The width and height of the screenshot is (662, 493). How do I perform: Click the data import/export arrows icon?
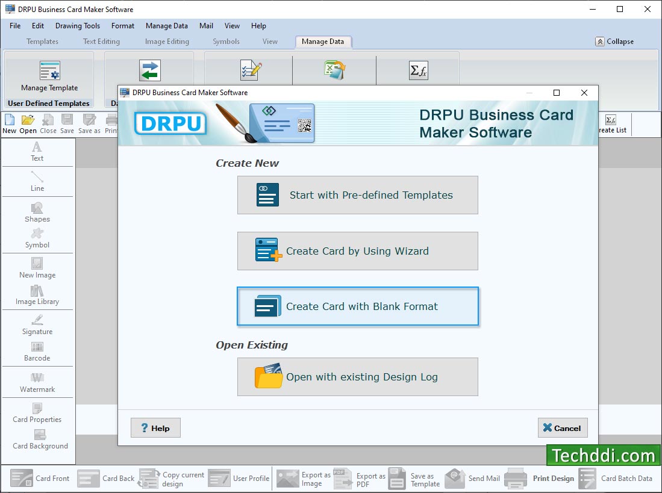pyautogui.click(x=150, y=70)
